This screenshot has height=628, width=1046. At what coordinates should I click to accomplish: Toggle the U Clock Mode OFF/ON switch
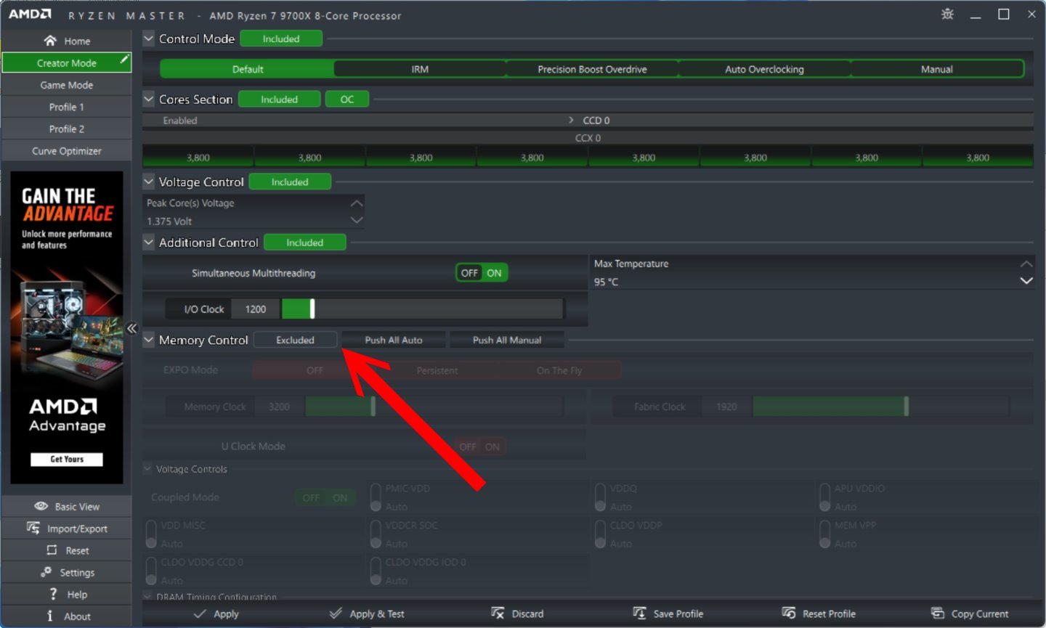point(480,446)
